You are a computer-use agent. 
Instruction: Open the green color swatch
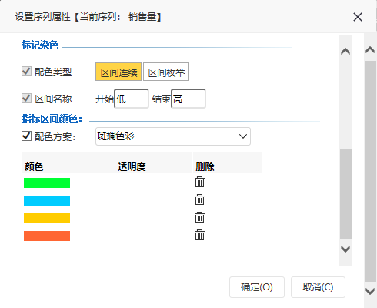[x=47, y=182]
